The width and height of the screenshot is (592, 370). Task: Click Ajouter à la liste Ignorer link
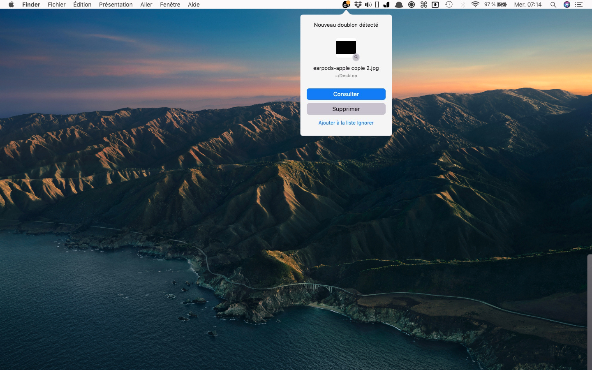coord(346,123)
